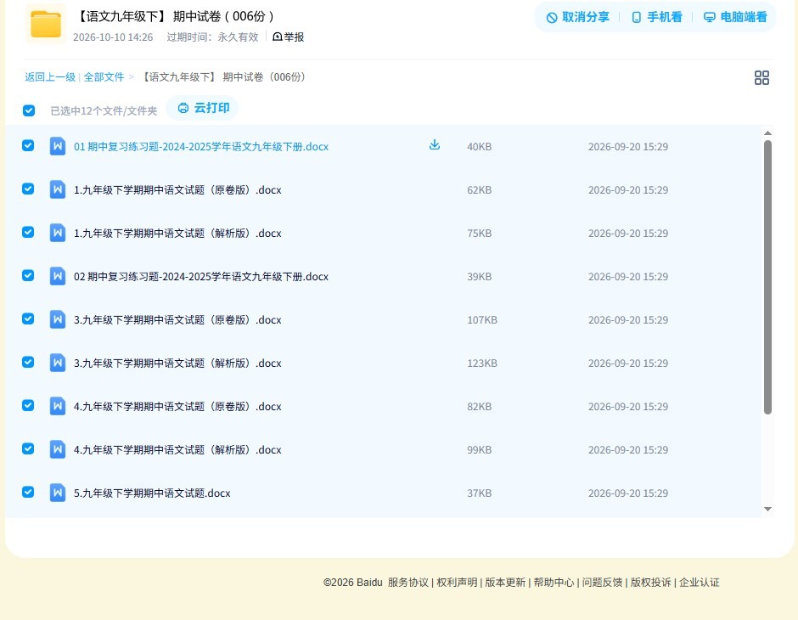
Task: Uncheck 3.九年级下学期期中语文试题（解析版）checkbox
Action: coord(28,362)
